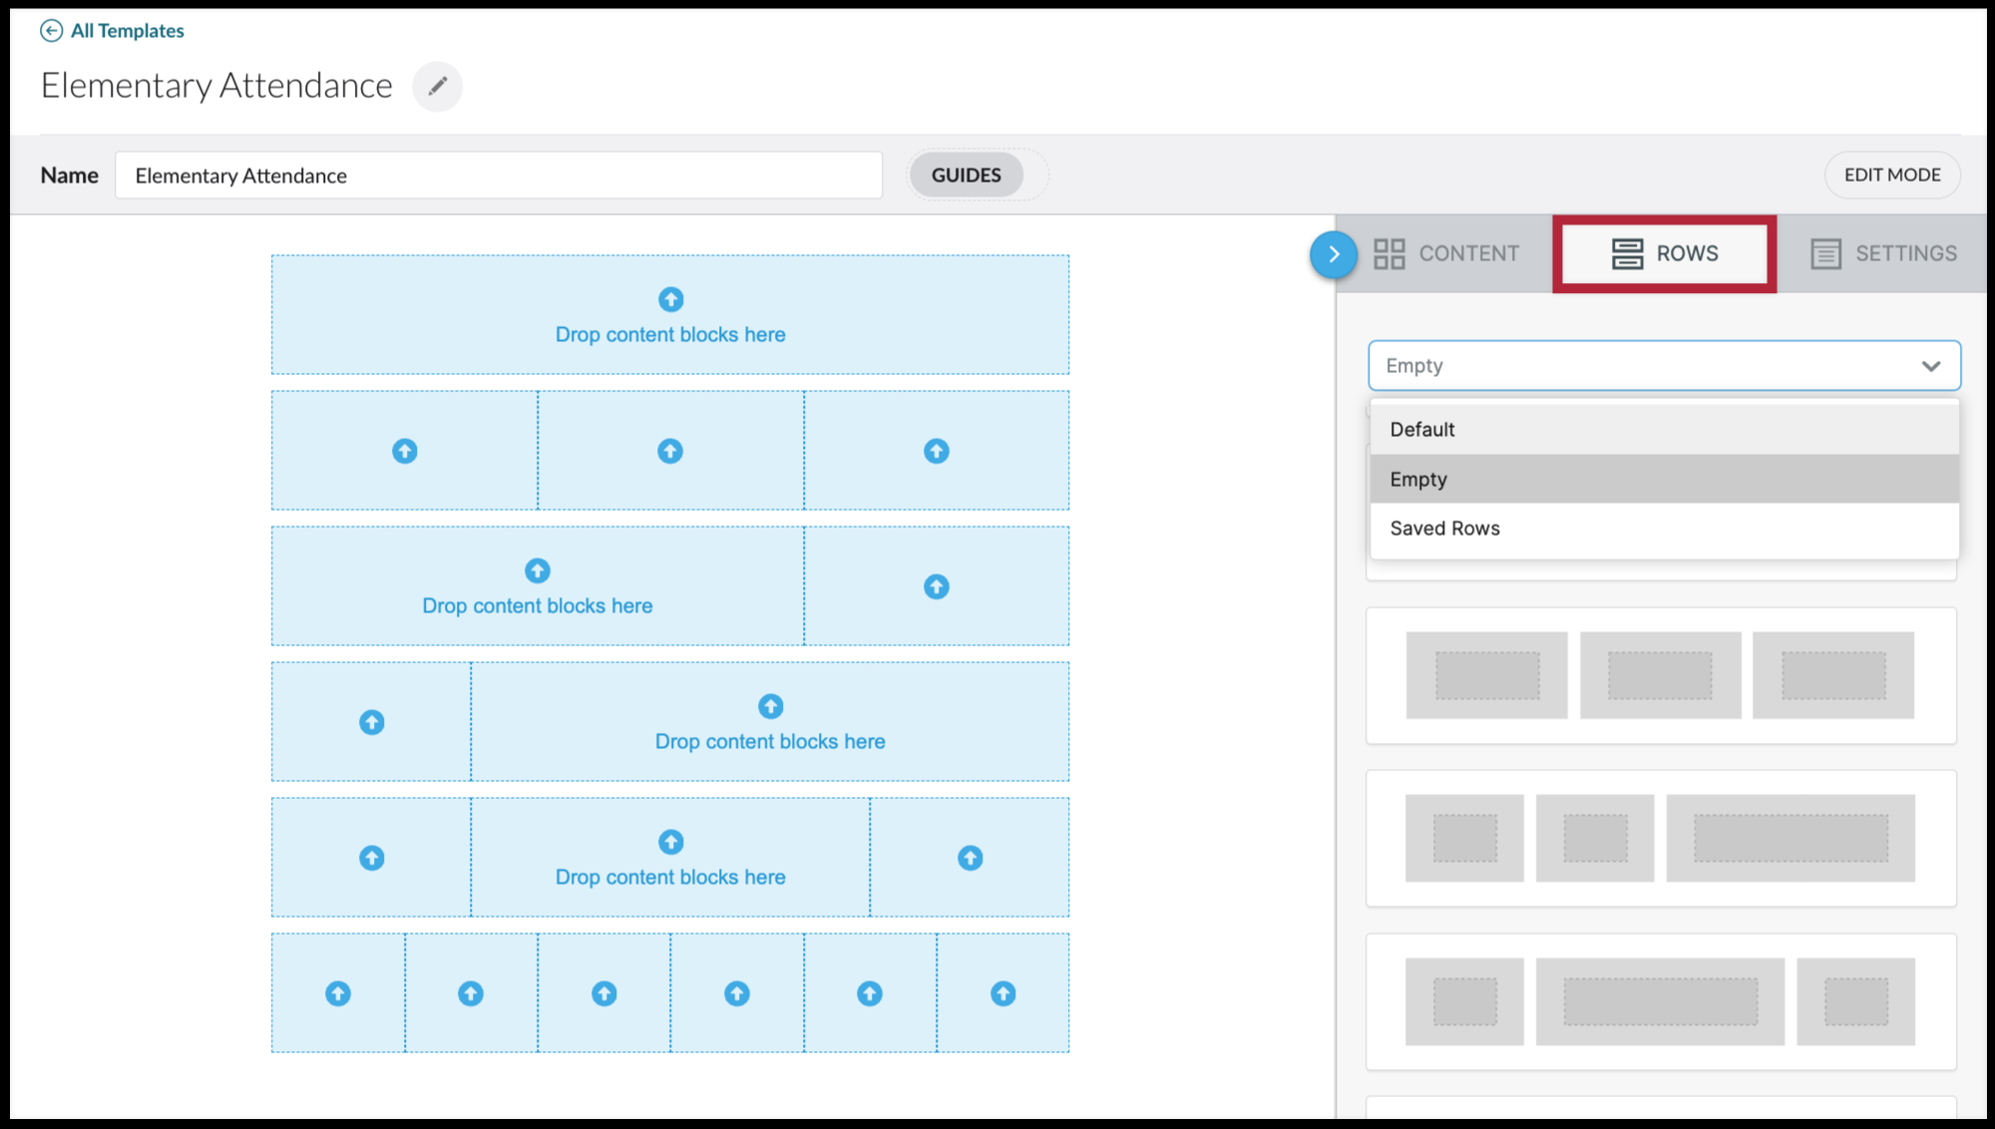Screen dimensions: 1995x1129
Task: Choose Saved Rows from the dropdown list
Action: point(1664,529)
